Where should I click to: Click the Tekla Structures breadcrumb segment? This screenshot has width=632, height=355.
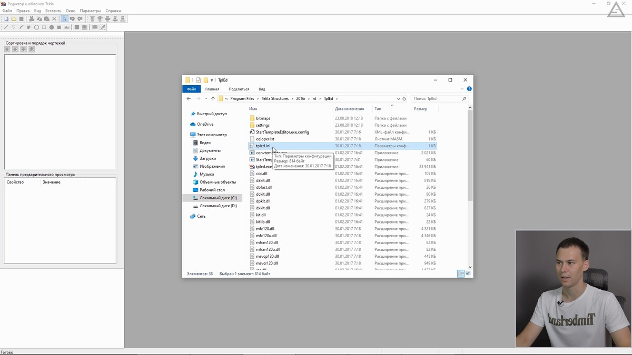point(275,98)
